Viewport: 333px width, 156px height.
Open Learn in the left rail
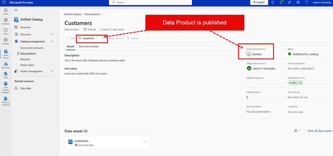[6, 31]
